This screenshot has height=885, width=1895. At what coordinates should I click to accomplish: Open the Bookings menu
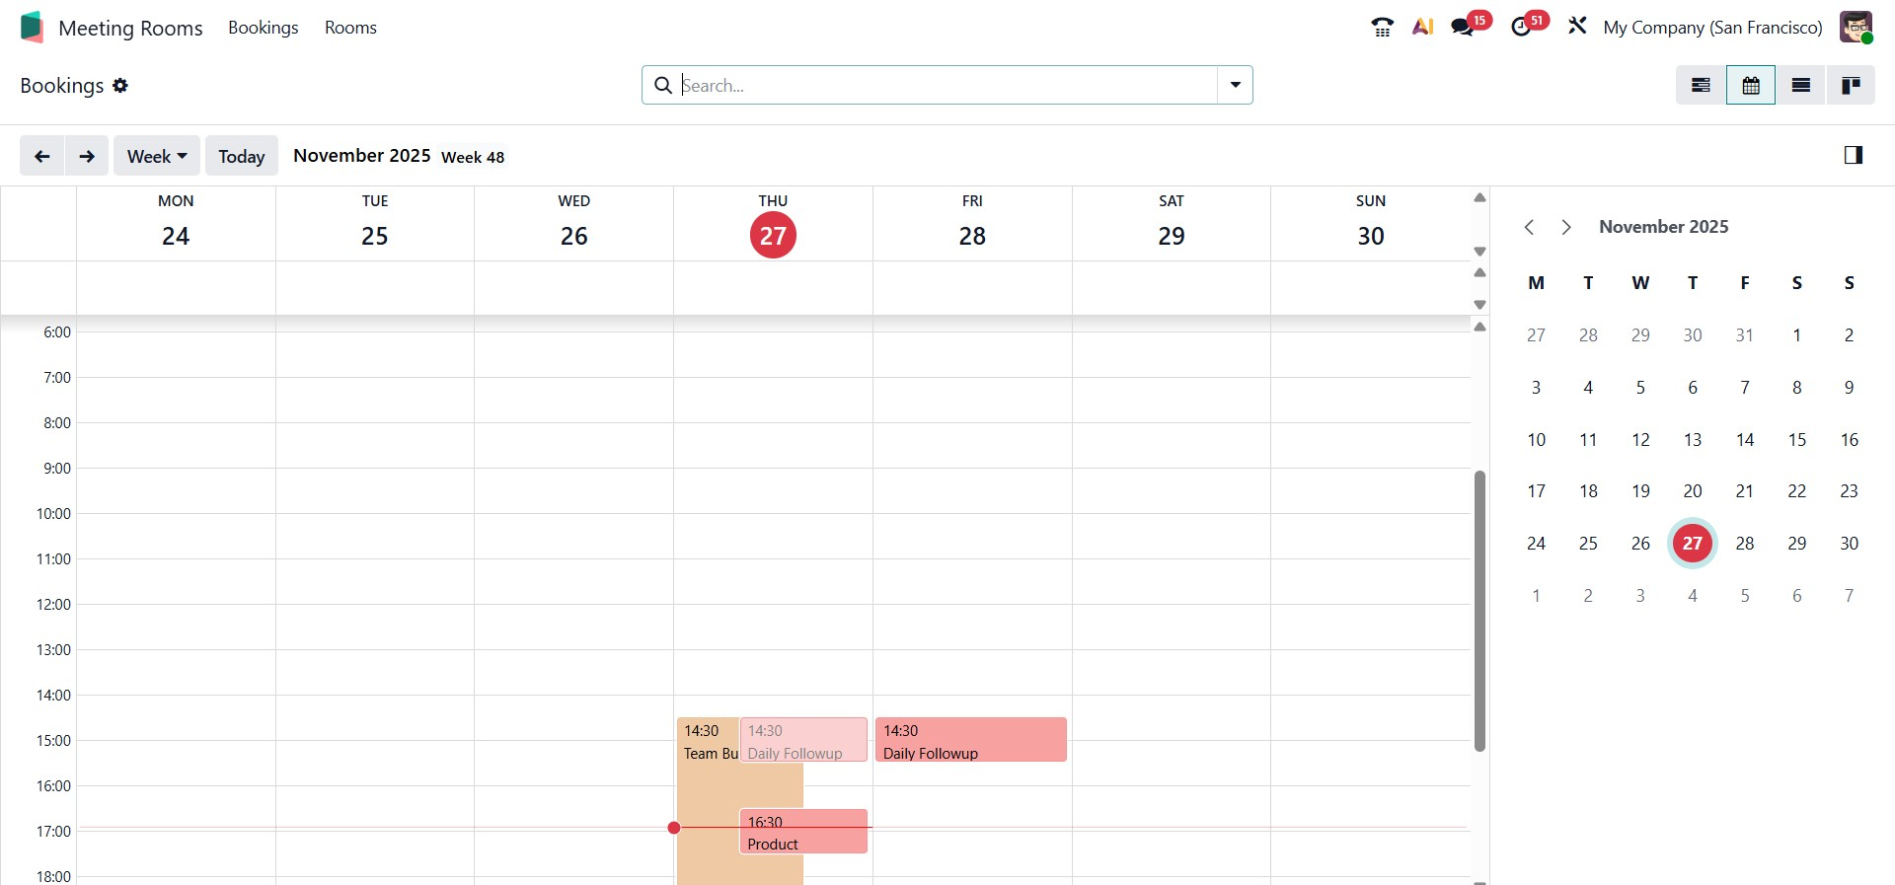[x=263, y=28]
